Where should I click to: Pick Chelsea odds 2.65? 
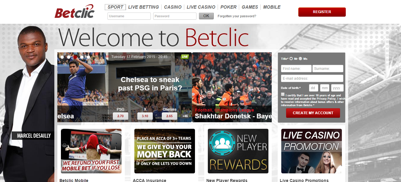(x=169, y=116)
